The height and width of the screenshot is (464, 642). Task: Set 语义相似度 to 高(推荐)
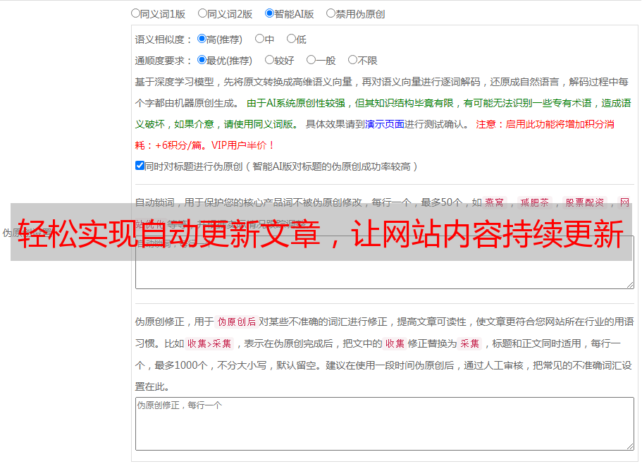pyautogui.click(x=202, y=39)
